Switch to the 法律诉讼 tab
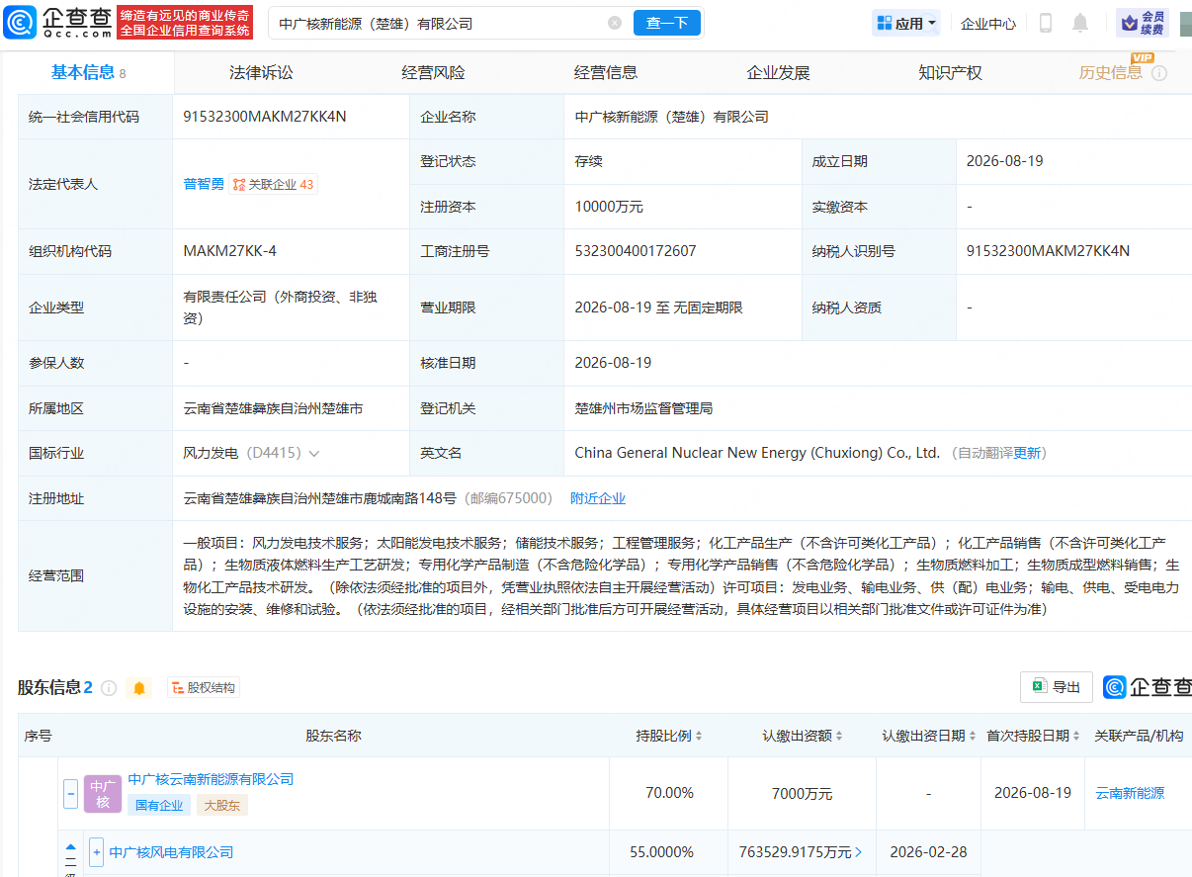This screenshot has height=877, width=1192. point(261,73)
